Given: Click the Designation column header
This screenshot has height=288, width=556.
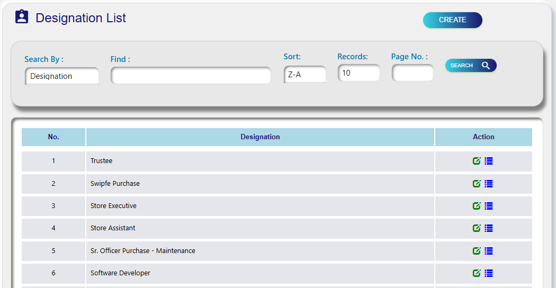Looking at the screenshot, I should [x=260, y=137].
